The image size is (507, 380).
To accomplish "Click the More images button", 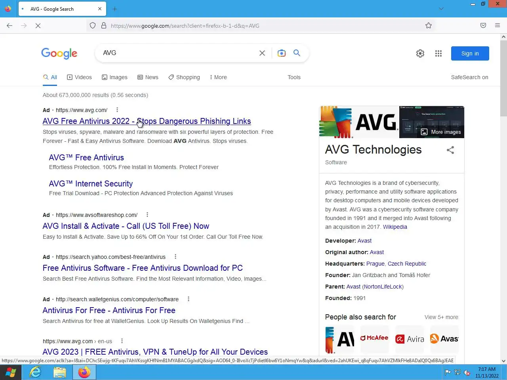I will [x=441, y=132].
